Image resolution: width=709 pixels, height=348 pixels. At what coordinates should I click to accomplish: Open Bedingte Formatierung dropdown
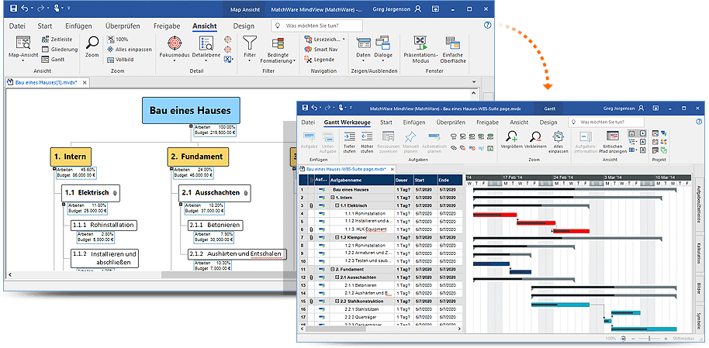point(278,50)
